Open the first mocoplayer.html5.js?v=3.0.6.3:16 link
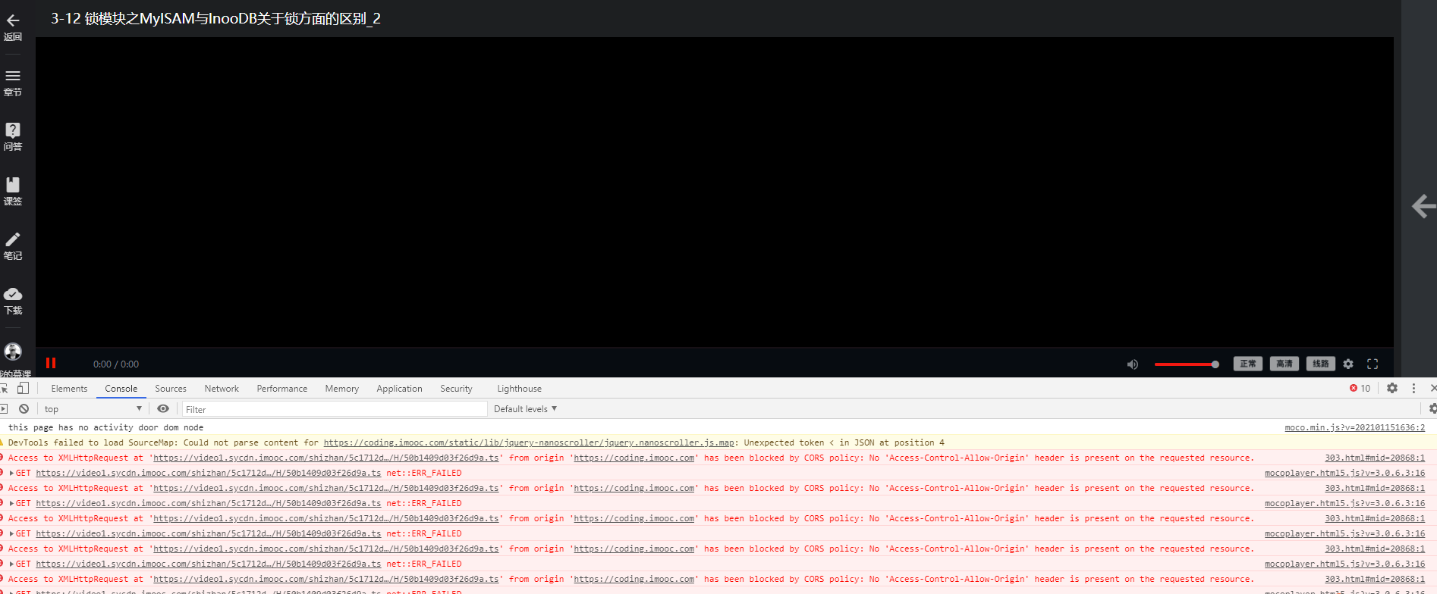The height and width of the screenshot is (594, 1437). (x=1344, y=473)
